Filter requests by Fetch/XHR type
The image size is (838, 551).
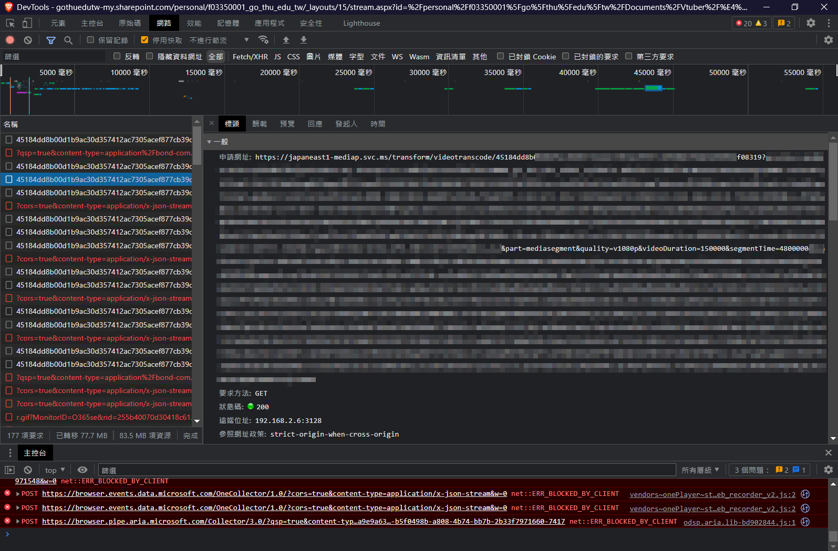tap(250, 57)
